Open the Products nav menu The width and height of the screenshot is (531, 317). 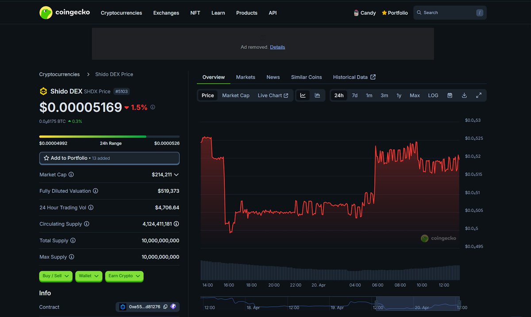(247, 13)
